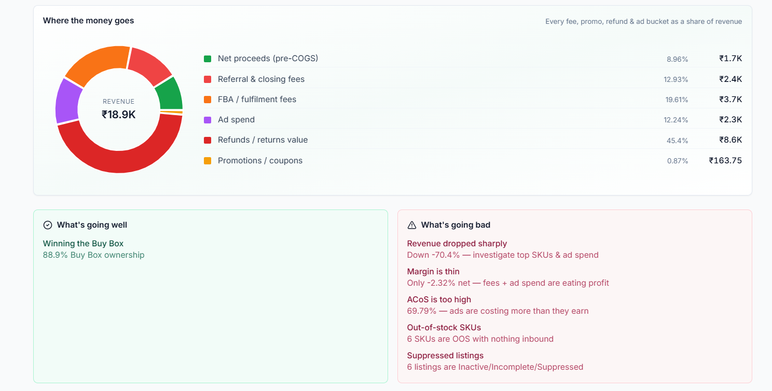Click the 69.79% ads costing more text

[498, 311]
